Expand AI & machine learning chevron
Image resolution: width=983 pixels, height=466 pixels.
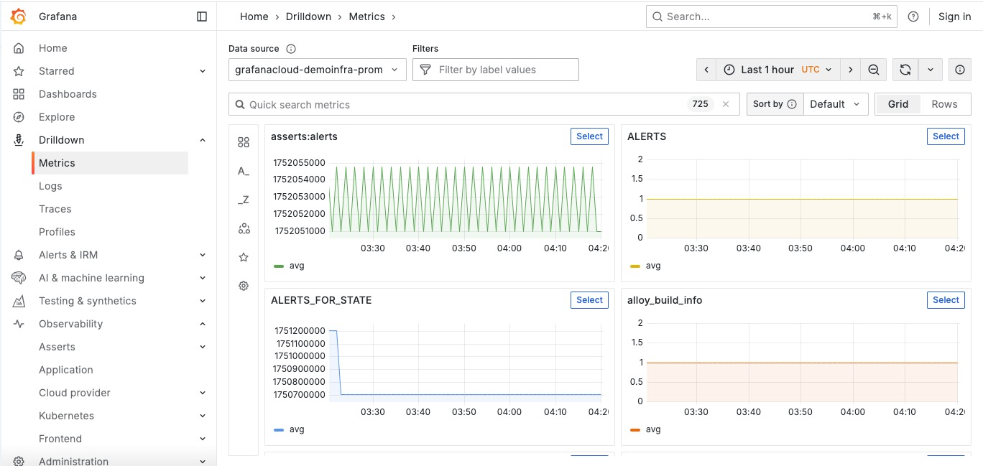tap(203, 278)
